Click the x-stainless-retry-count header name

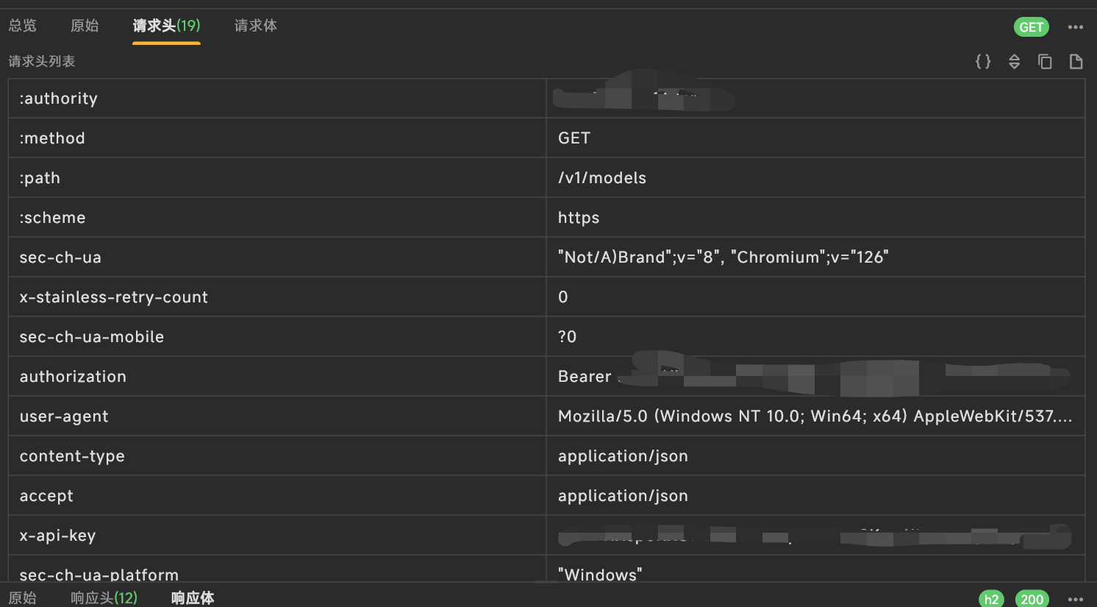click(x=114, y=297)
